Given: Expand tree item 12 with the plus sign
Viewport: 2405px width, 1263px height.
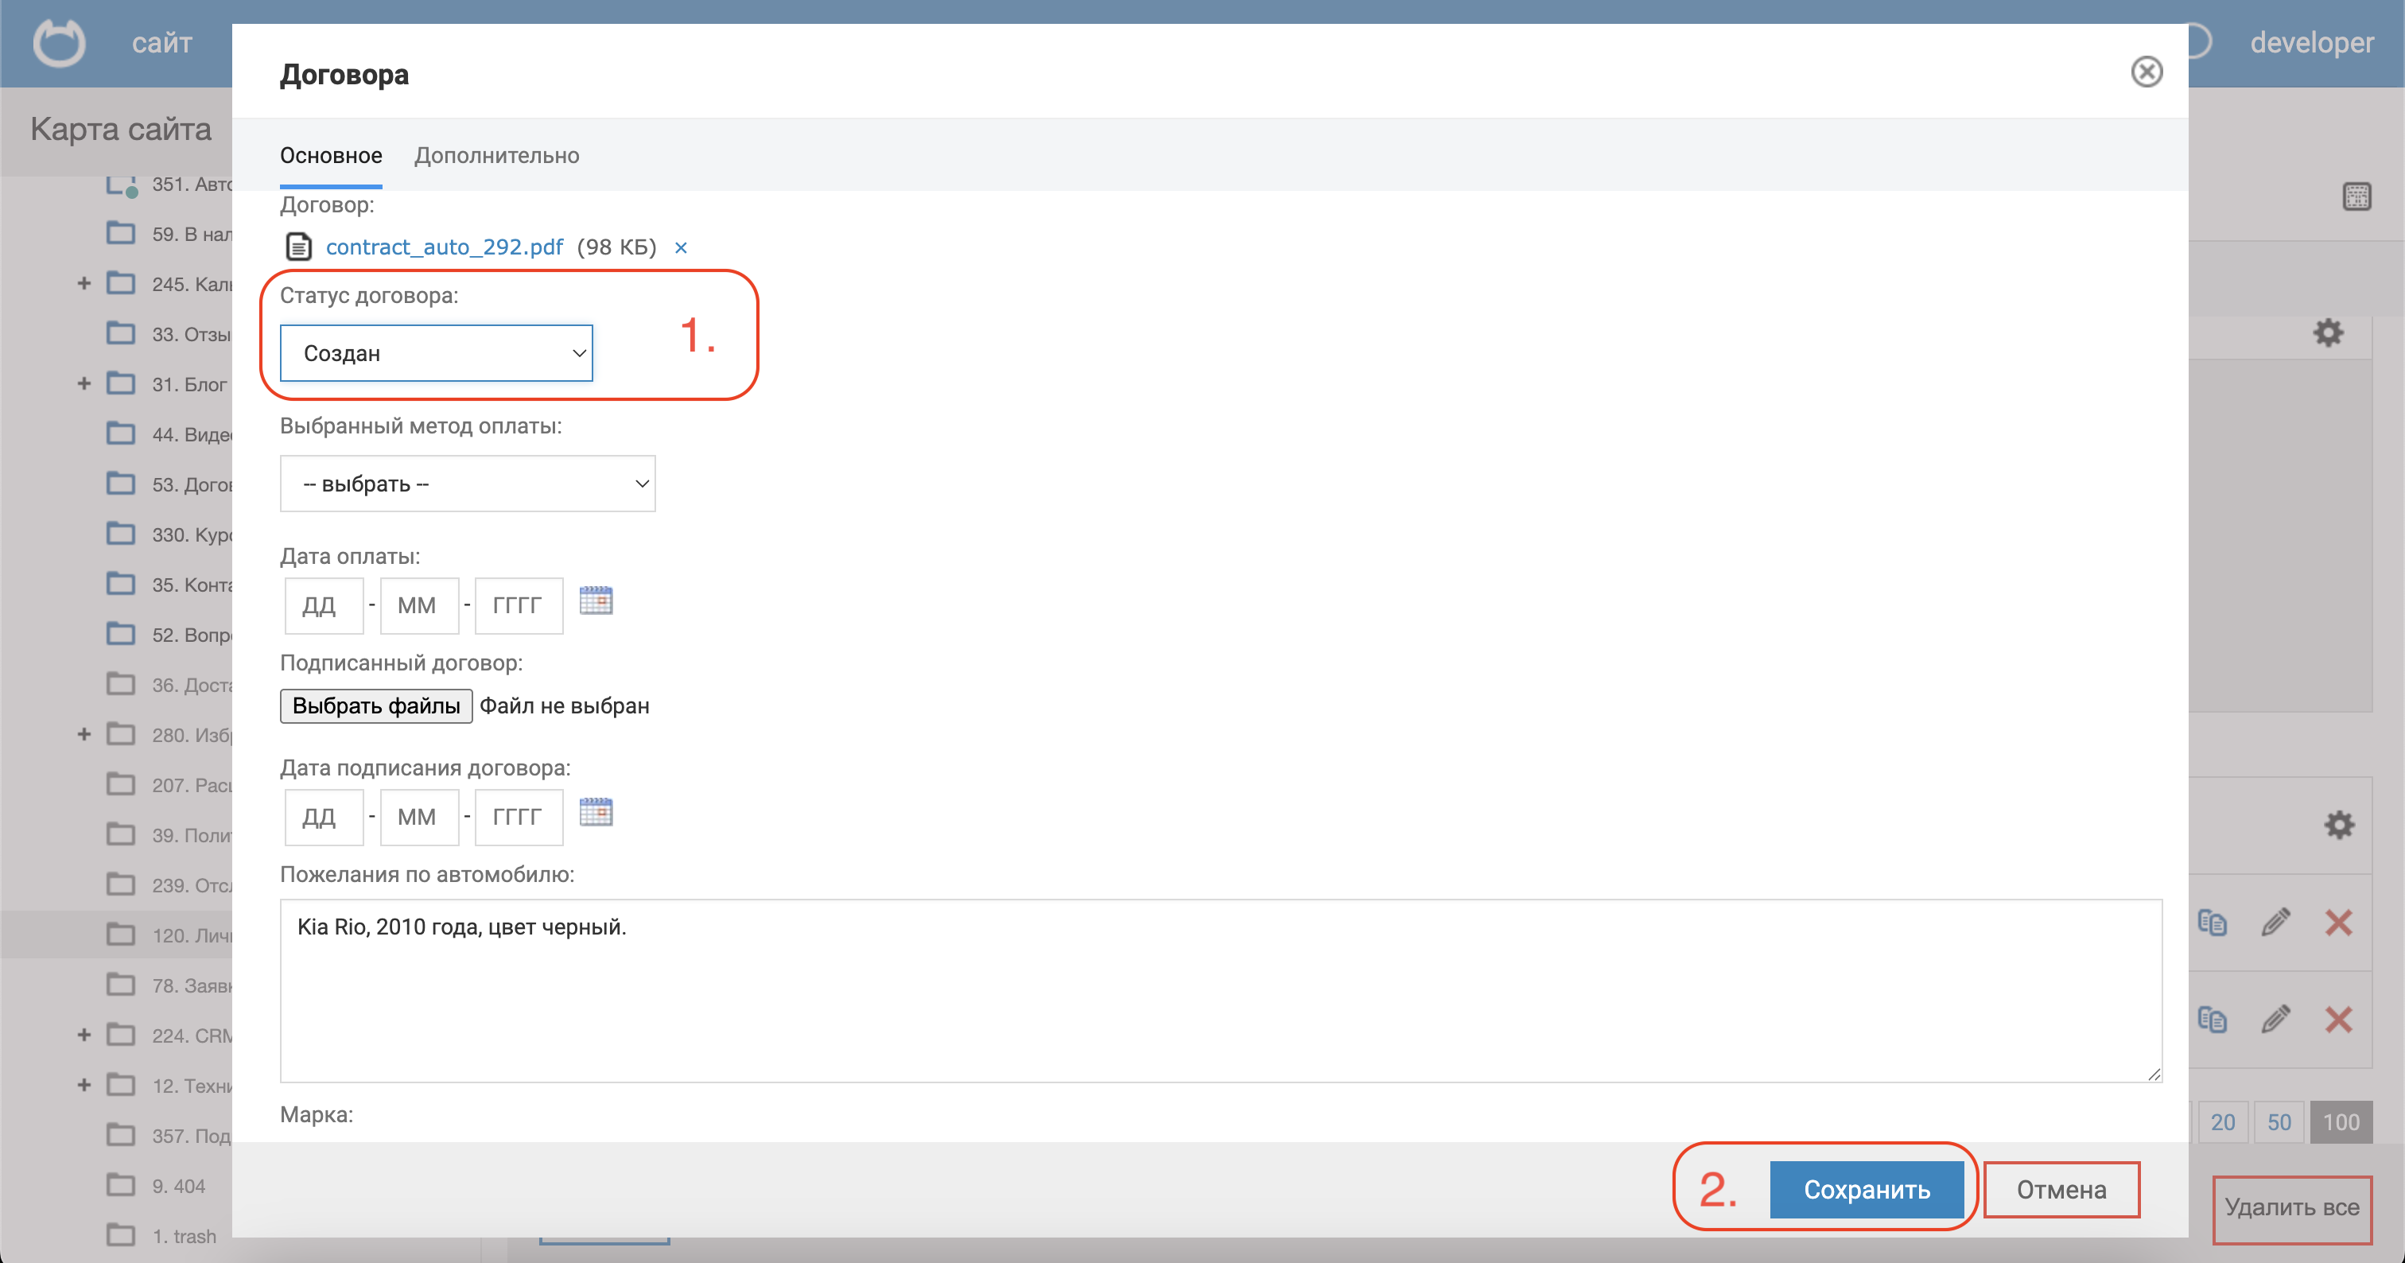Looking at the screenshot, I should click(84, 1085).
